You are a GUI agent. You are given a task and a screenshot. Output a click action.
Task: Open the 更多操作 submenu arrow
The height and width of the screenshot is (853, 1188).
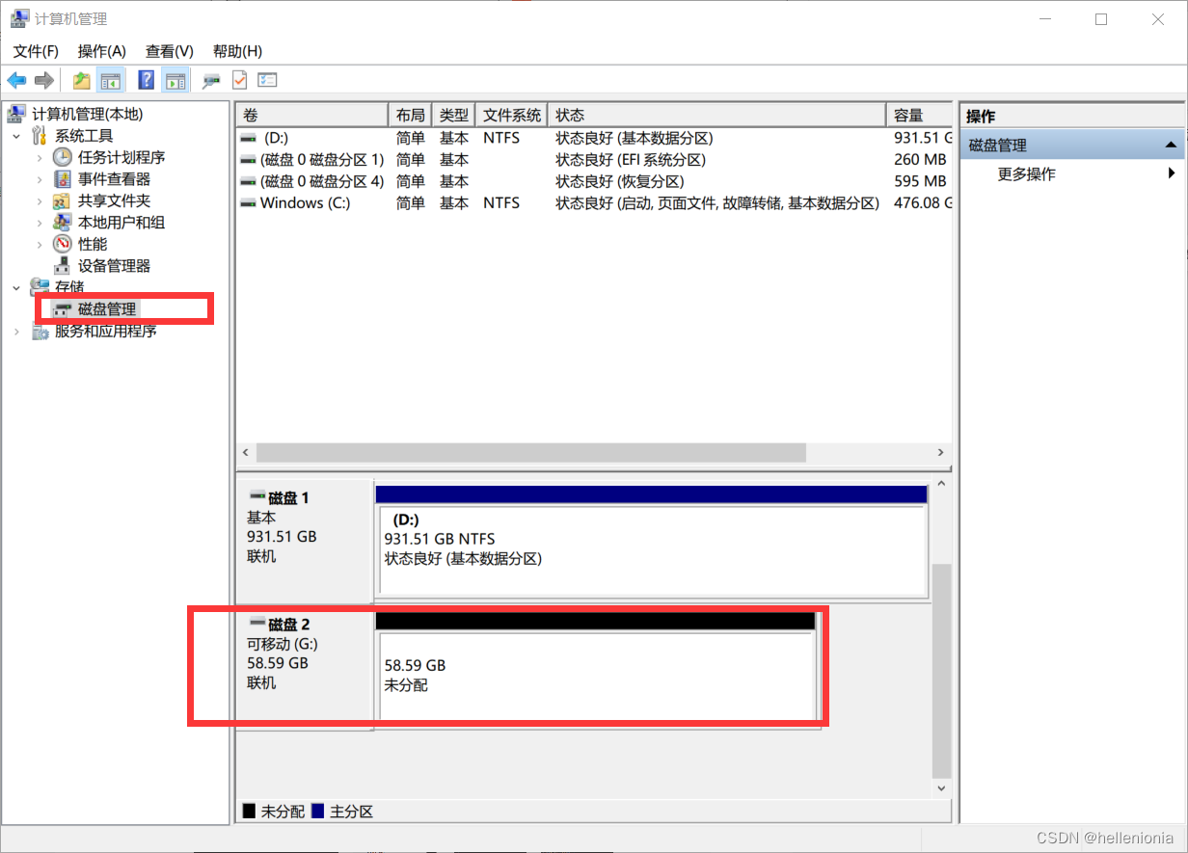pos(1172,173)
